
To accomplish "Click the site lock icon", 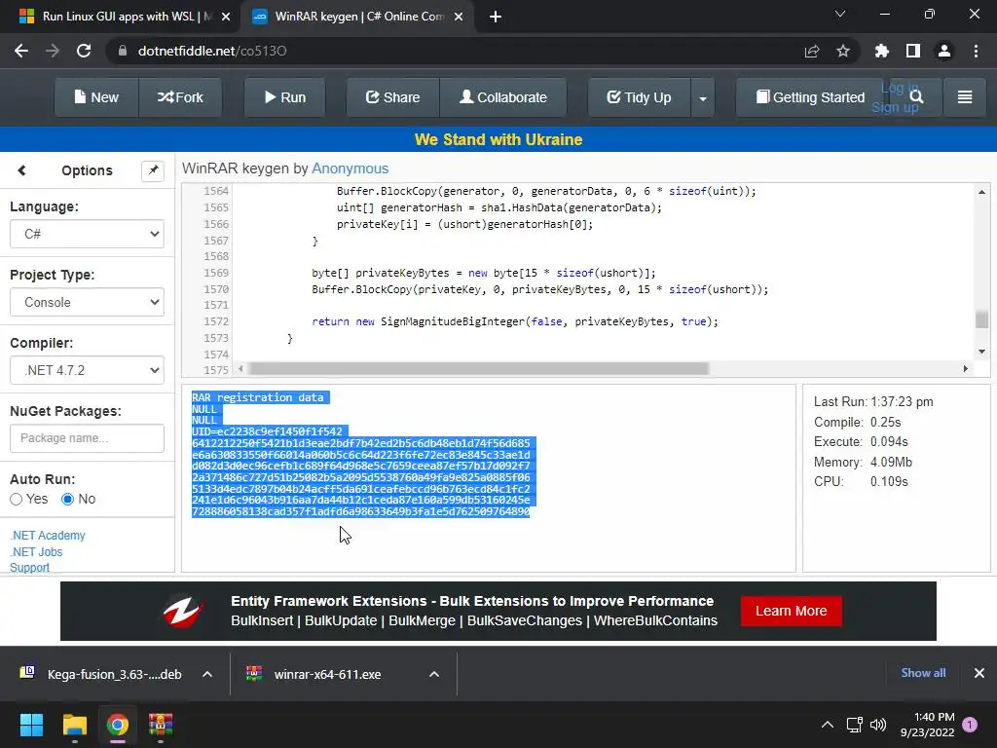I will point(123,51).
